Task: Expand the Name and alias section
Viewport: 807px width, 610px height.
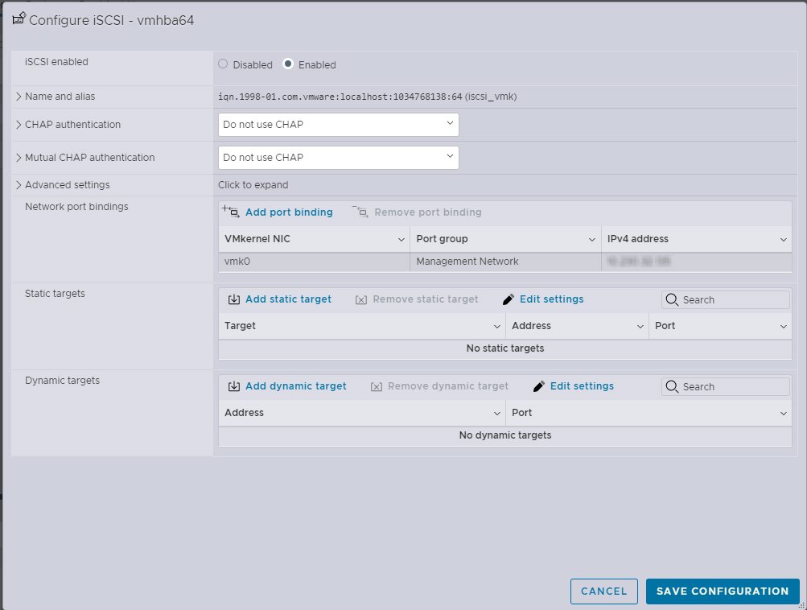Action: click(x=19, y=97)
